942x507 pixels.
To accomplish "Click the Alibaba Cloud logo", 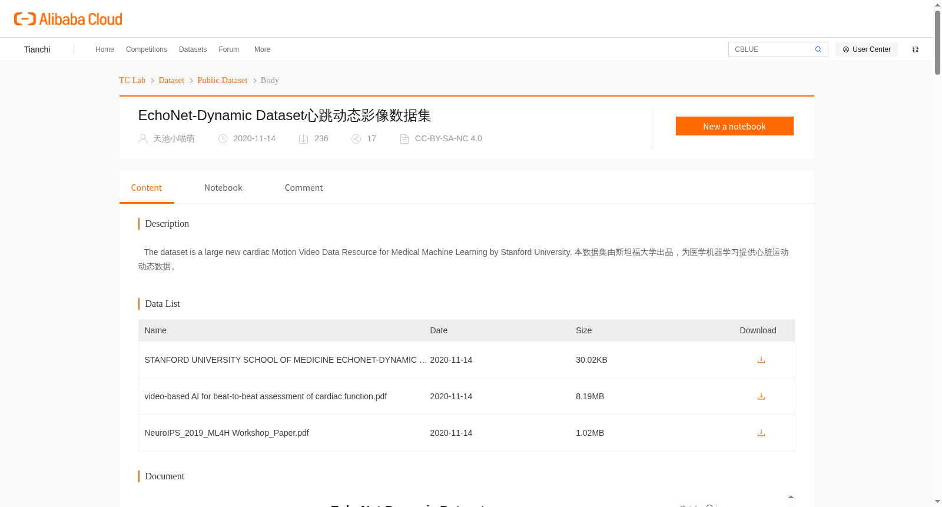I will click(68, 19).
